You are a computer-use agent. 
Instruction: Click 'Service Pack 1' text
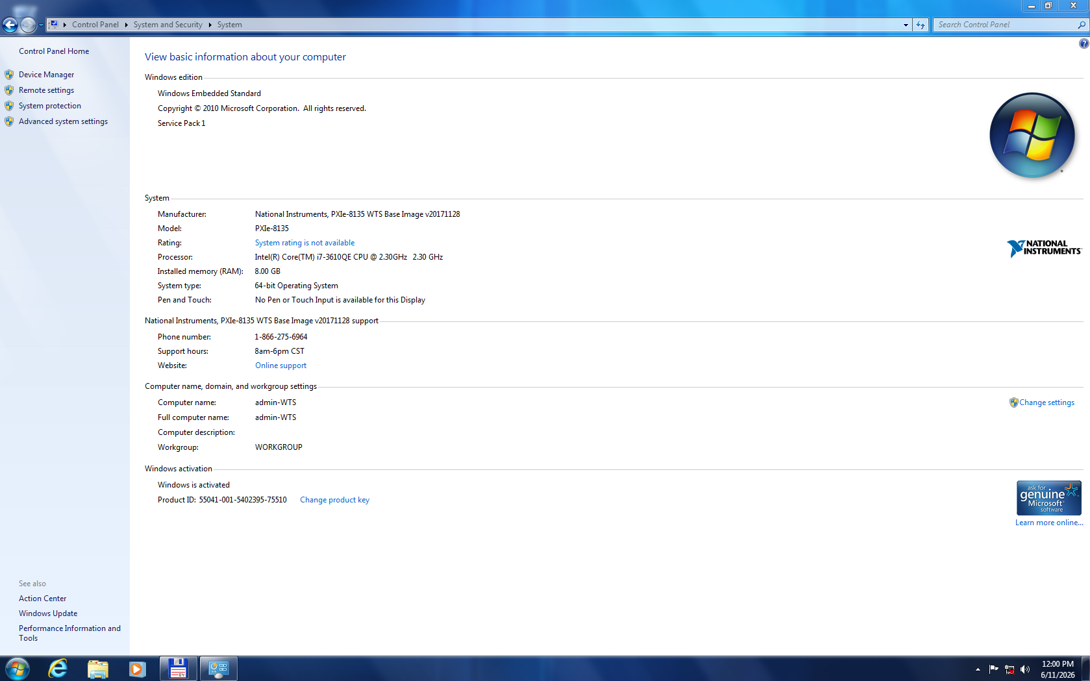click(x=182, y=123)
